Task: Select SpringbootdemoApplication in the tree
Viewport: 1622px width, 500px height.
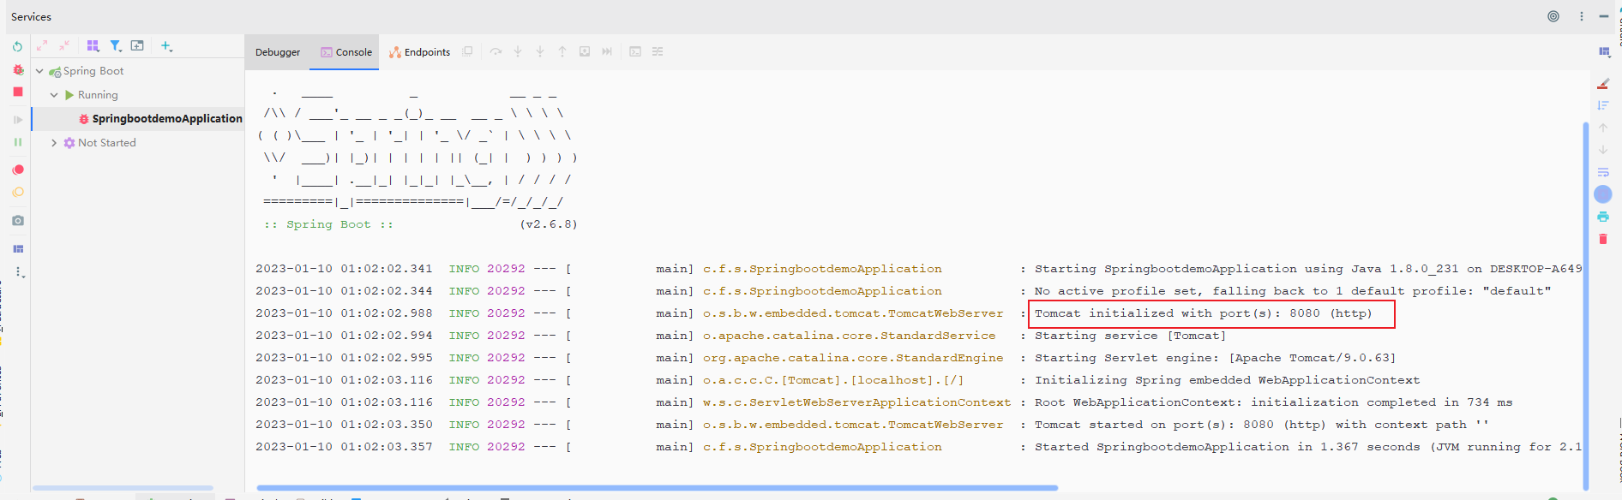Action: (x=137, y=119)
